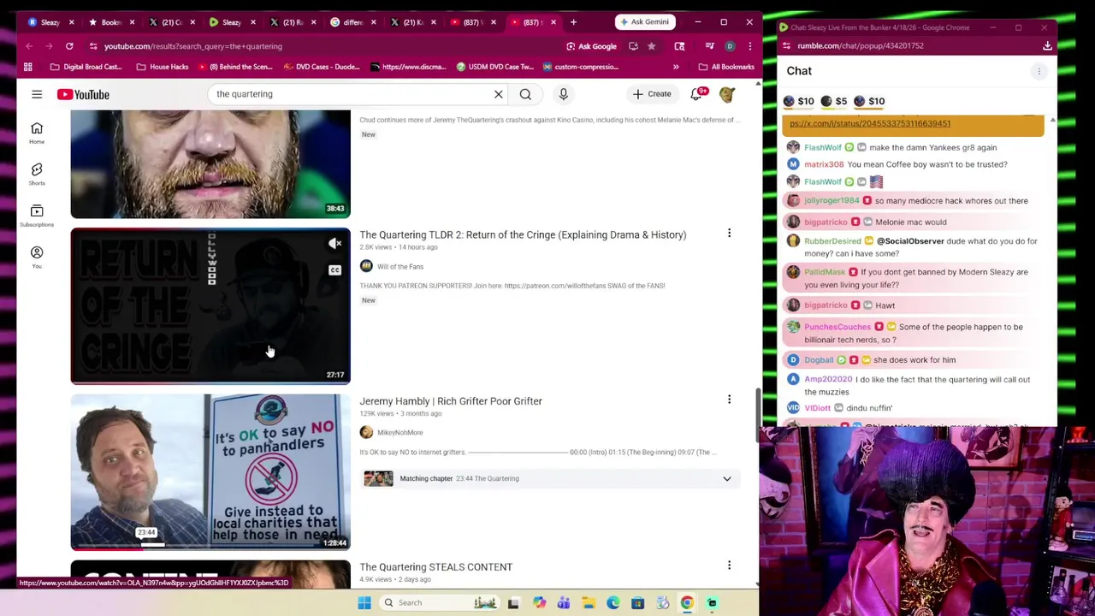This screenshot has width=1095, height=616.
Task: Click the Hambly video progress bar
Action: [x=210, y=545]
